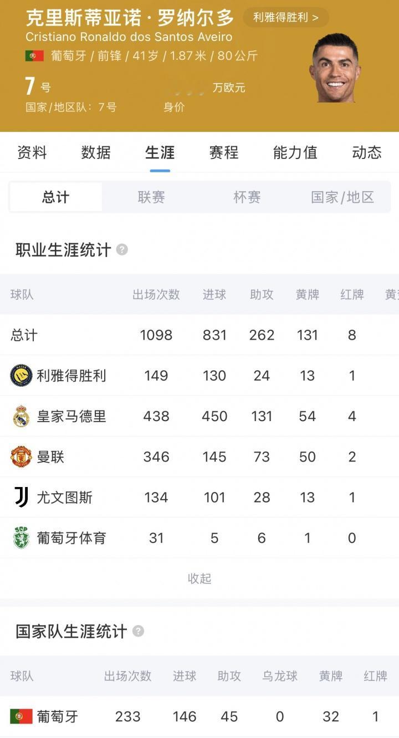Switch to the 数据 tab
The height and width of the screenshot is (738, 399).
point(96,152)
